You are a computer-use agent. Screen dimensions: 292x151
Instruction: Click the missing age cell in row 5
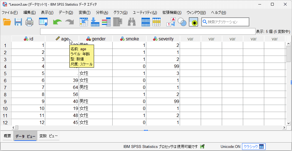(x=62, y=73)
